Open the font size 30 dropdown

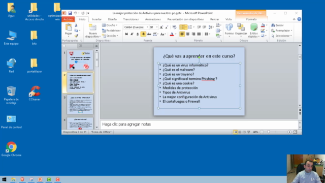click(x=157, y=27)
